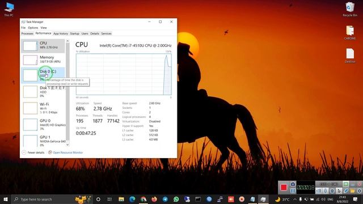Click the sidebar scrollbar down arrow
This screenshot has height=204, width=363.
(x=67, y=145)
